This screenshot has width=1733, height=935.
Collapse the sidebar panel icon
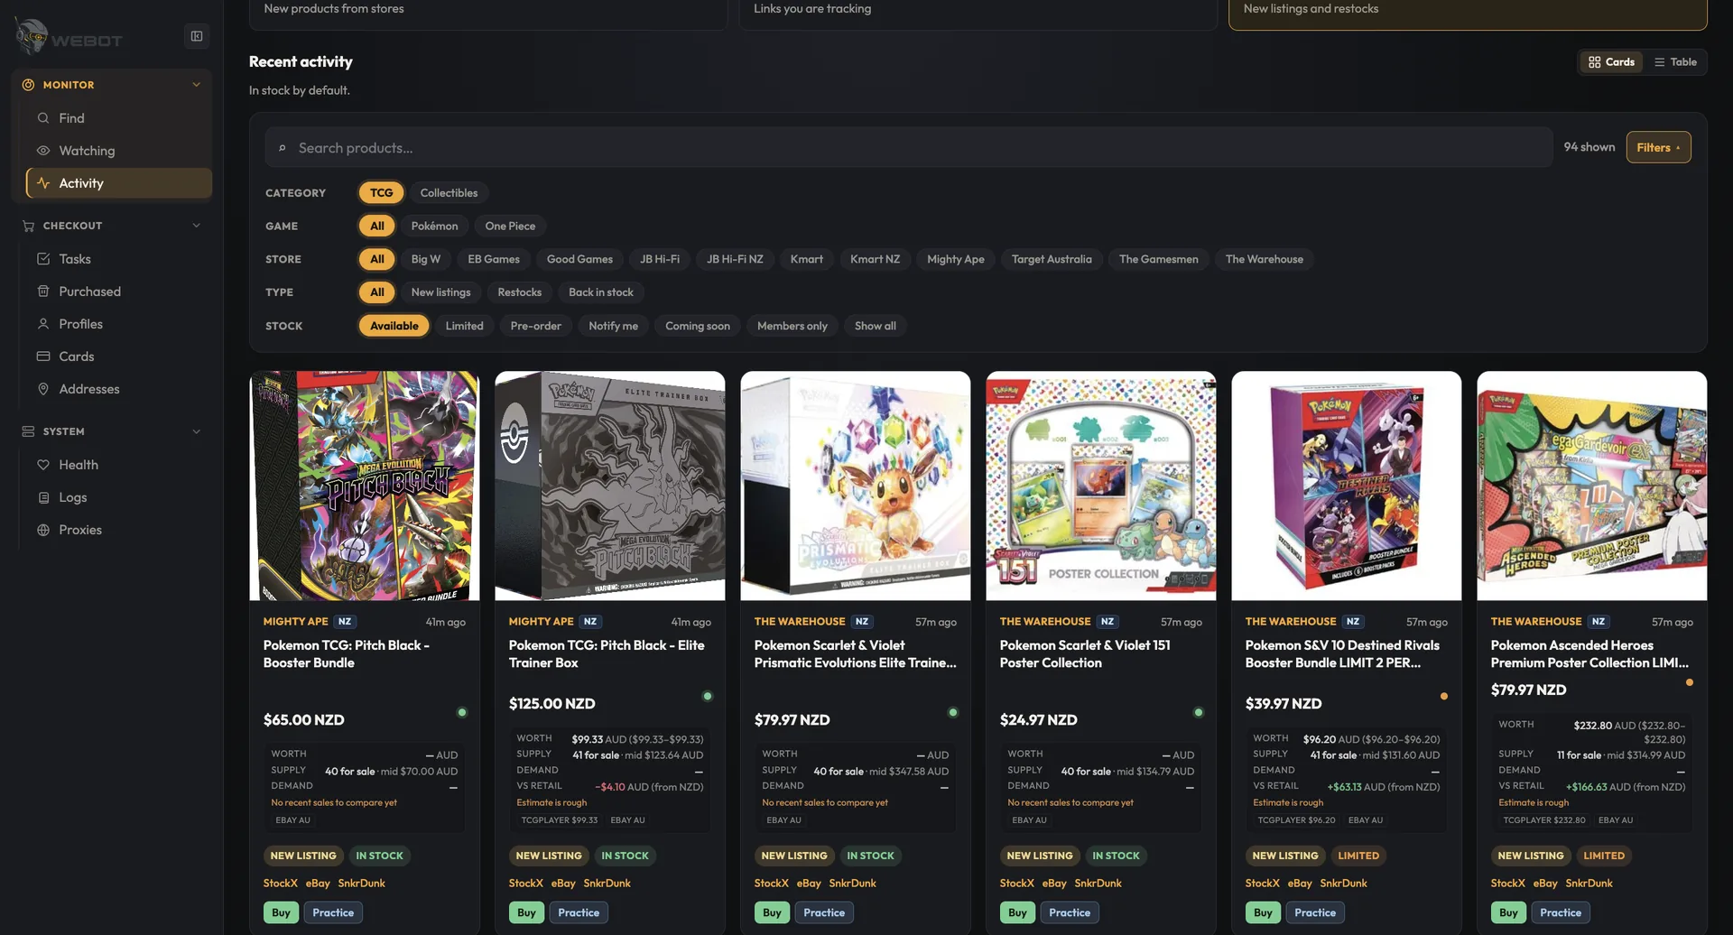196,36
